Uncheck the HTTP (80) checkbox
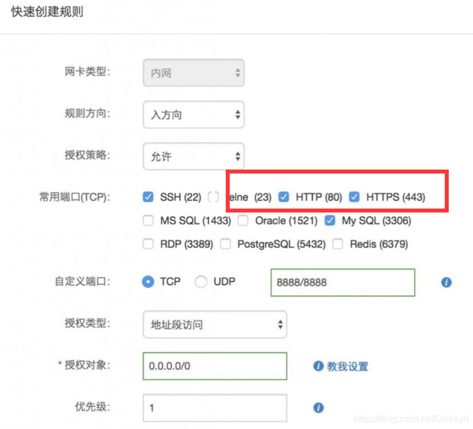The height and width of the screenshot is (429, 473). click(x=283, y=197)
